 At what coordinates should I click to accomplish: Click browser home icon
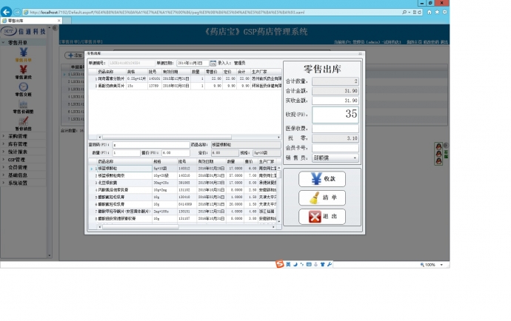pyautogui.click(x=430, y=12)
